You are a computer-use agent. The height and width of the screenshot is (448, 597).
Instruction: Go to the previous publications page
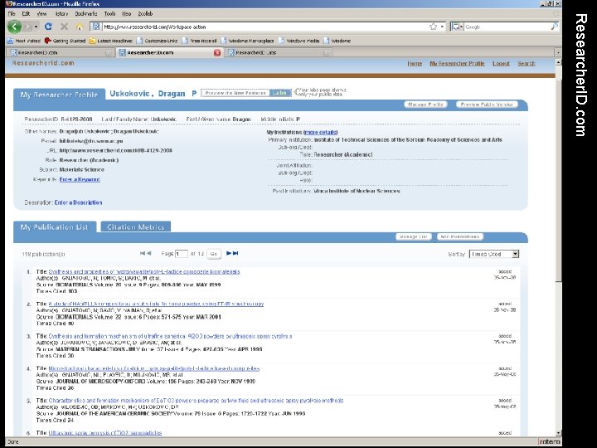tap(149, 253)
